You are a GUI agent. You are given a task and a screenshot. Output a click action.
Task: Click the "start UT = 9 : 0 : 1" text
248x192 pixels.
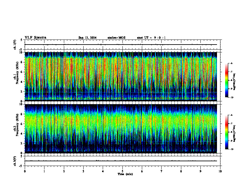151,38
